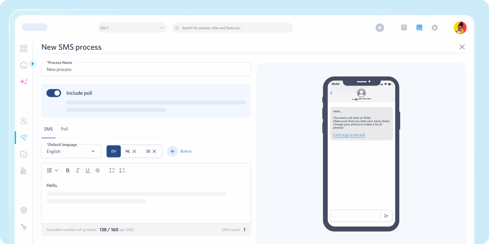Open the Site 1 dropdown
Screen dimensions: 489x244
[x=132, y=28]
